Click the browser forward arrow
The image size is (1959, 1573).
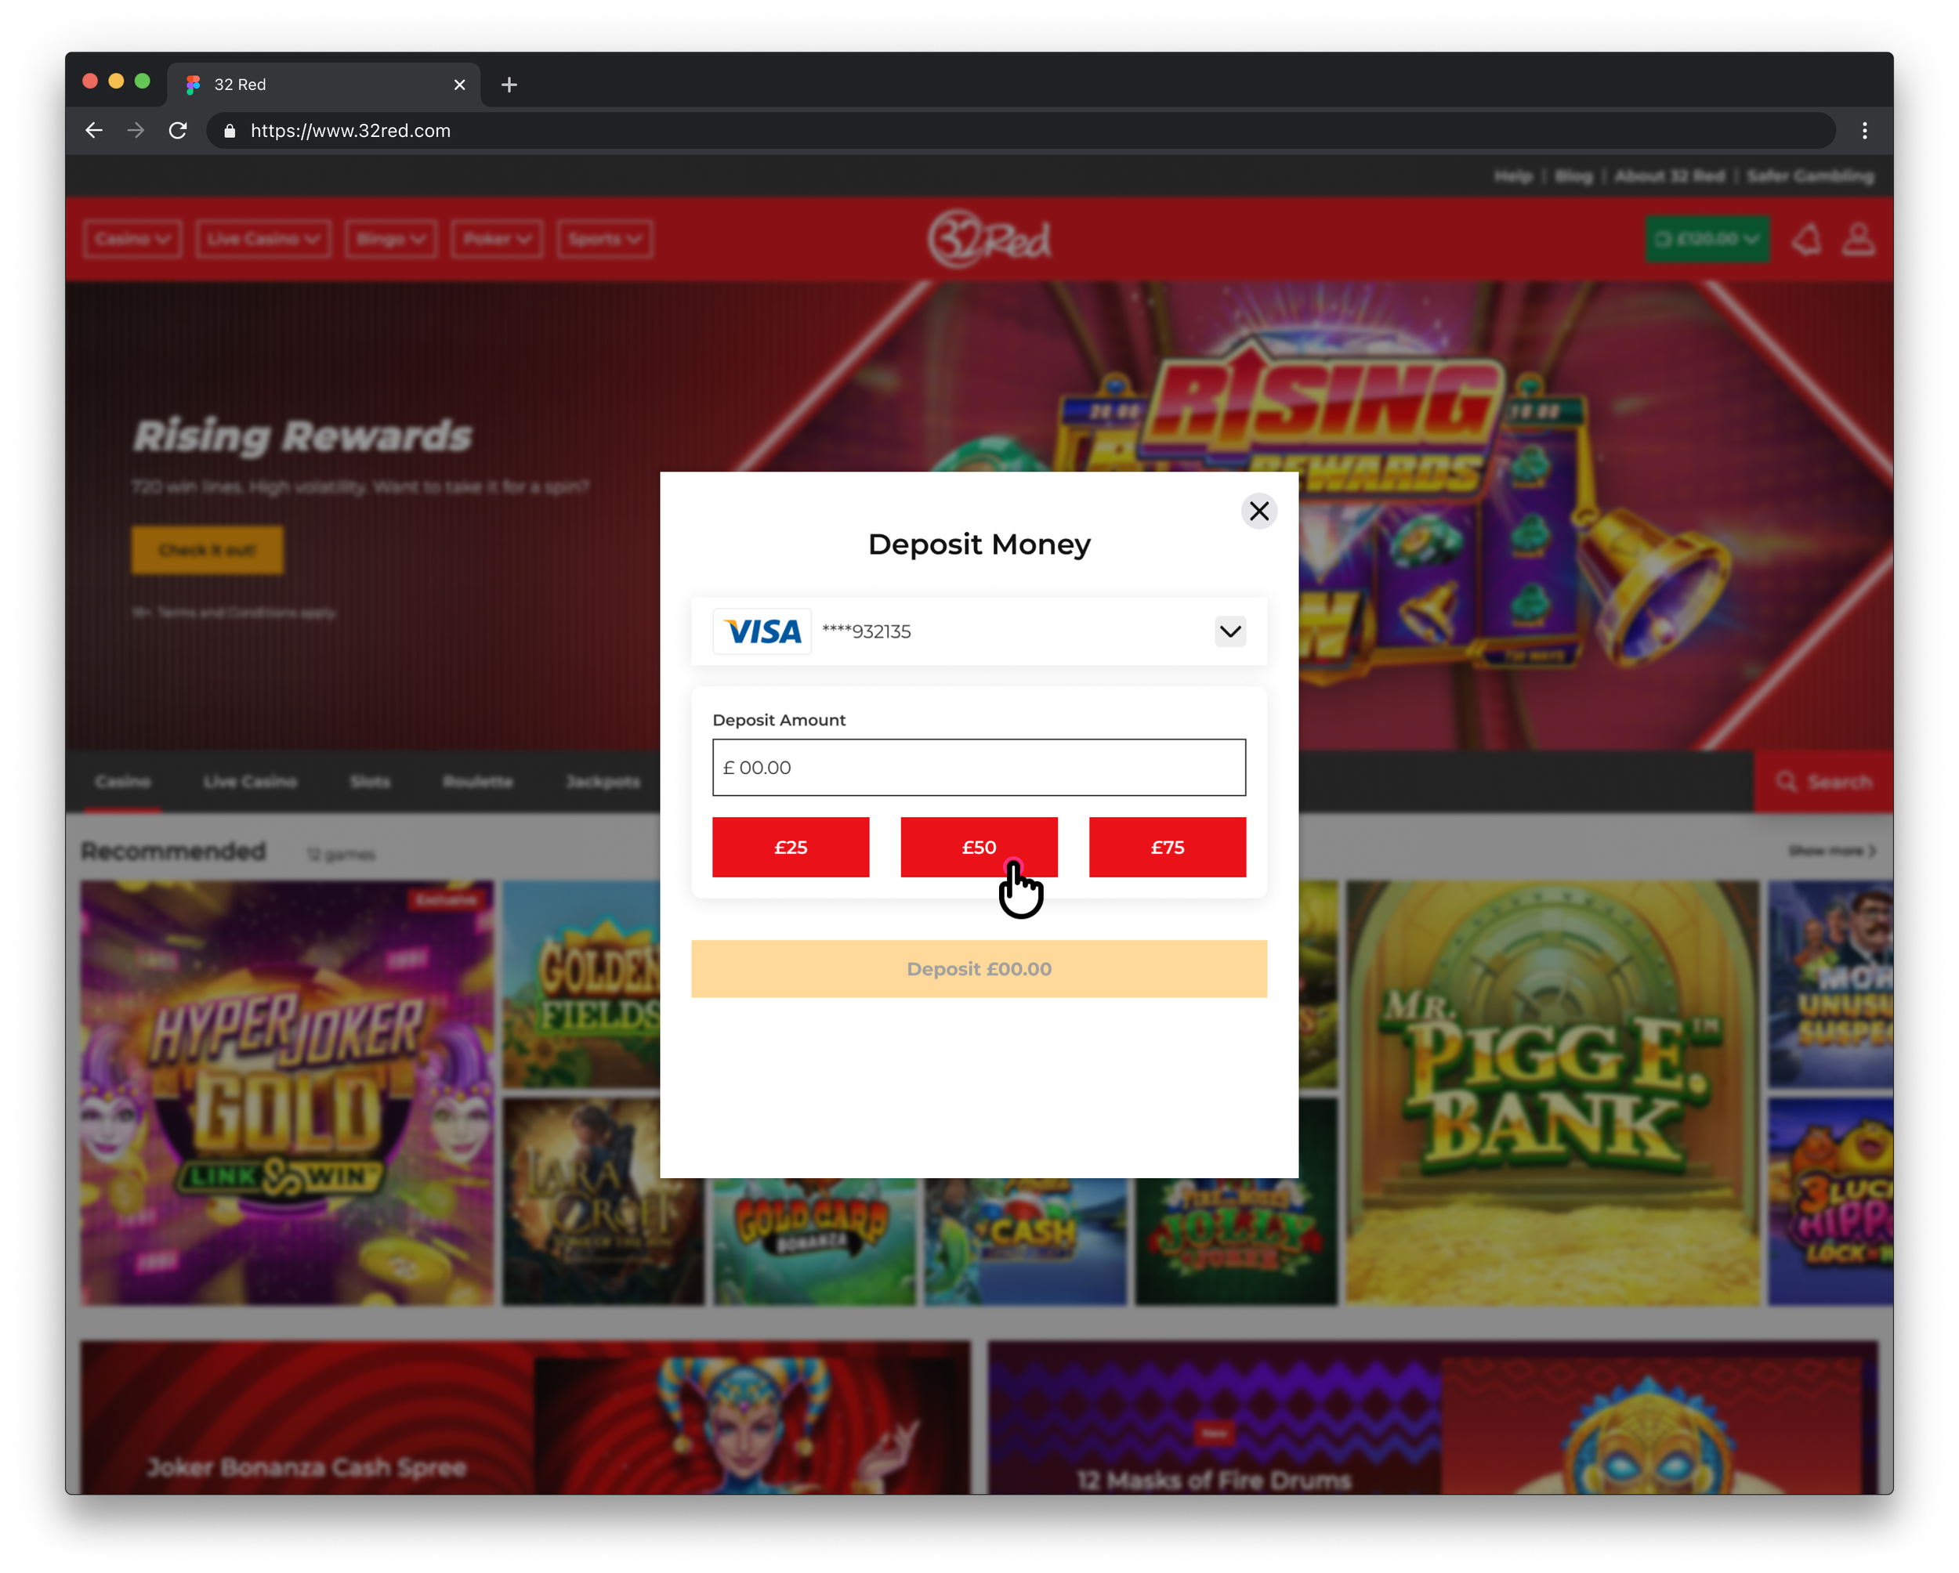(x=136, y=131)
